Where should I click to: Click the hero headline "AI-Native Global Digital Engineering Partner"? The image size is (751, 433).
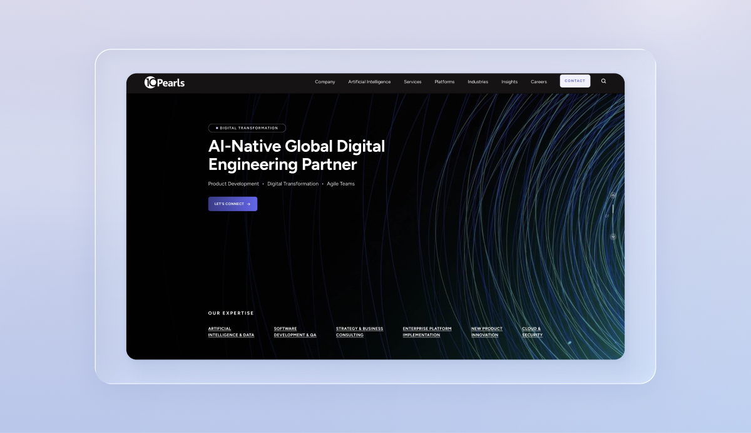tap(297, 156)
